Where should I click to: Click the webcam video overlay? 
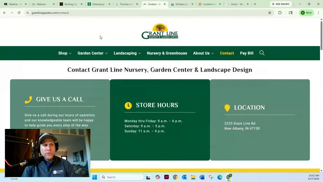point(47,153)
